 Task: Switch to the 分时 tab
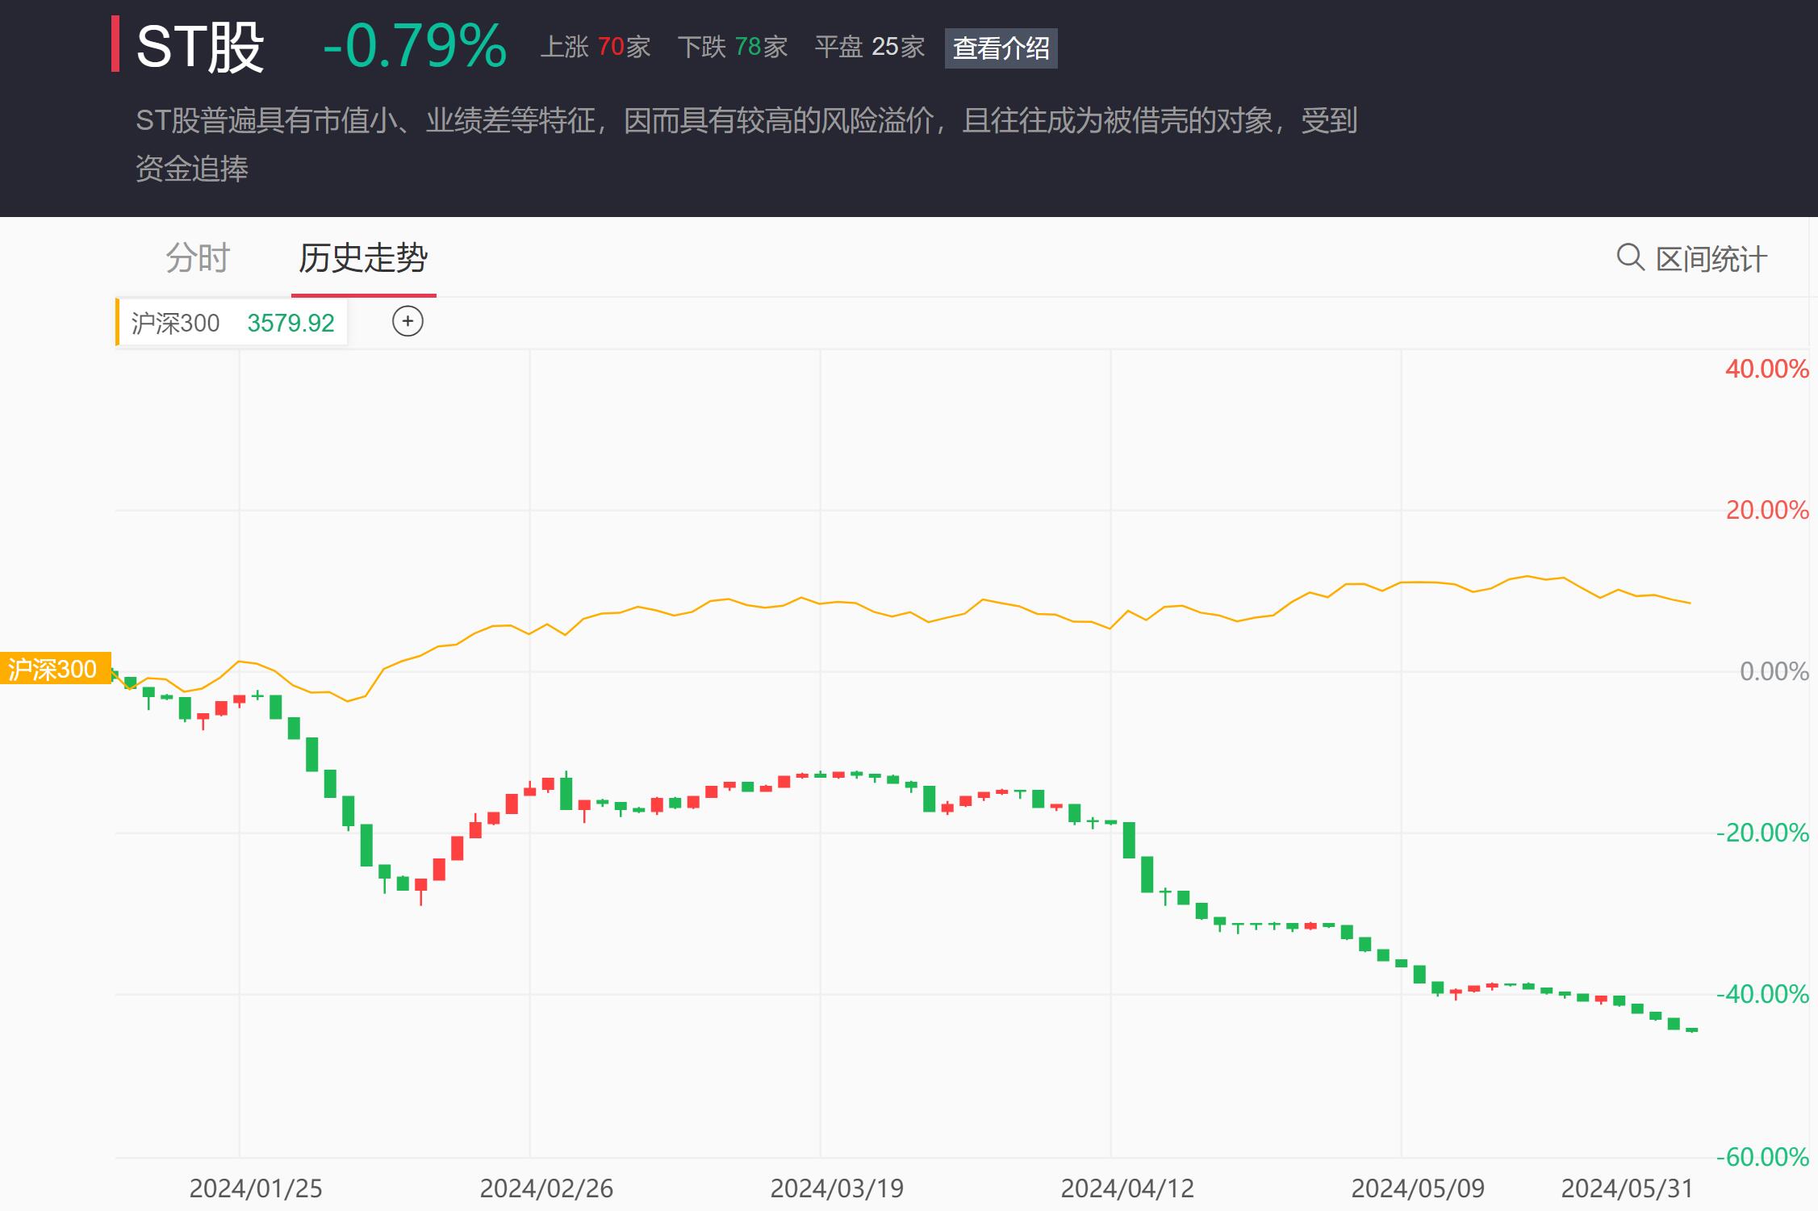[199, 258]
